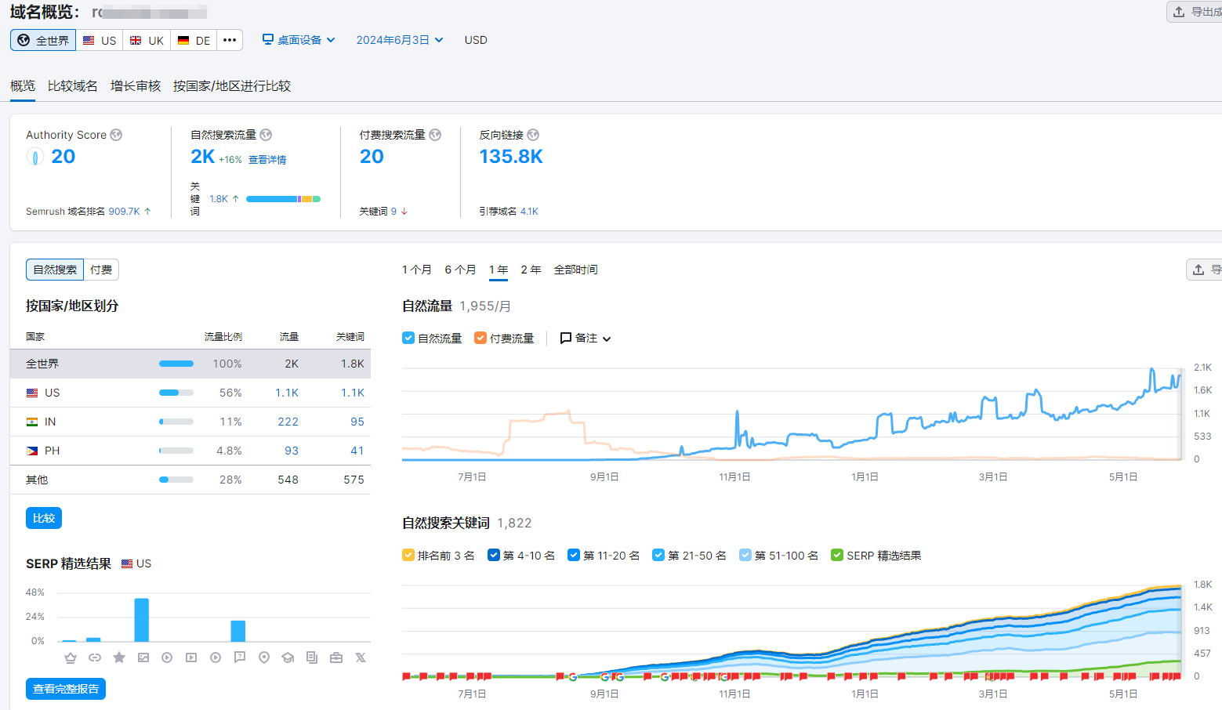Click the 查看完整报告 button
Image resolution: width=1222 pixels, height=710 pixels.
tap(66, 689)
